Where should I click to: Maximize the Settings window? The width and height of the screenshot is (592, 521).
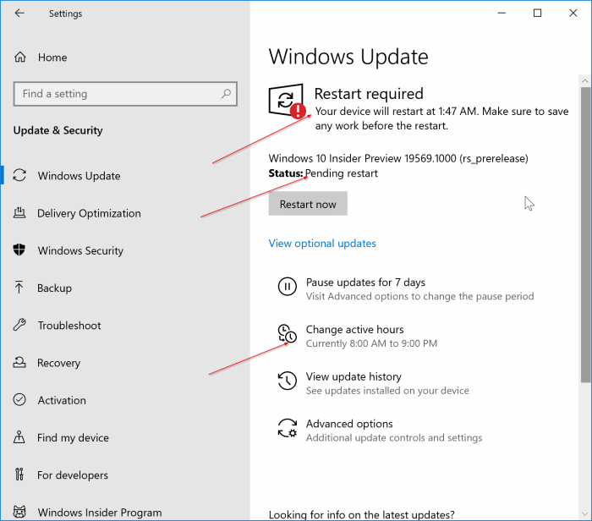click(537, 14)
